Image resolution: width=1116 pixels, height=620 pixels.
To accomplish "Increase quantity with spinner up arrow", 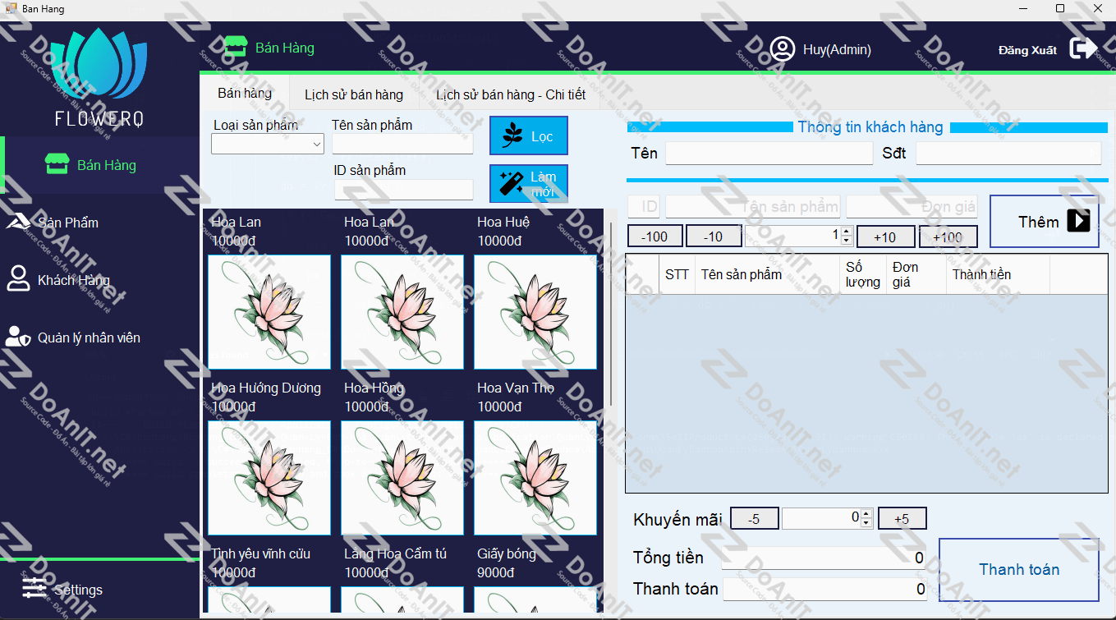I will click(x=847, y=232).
